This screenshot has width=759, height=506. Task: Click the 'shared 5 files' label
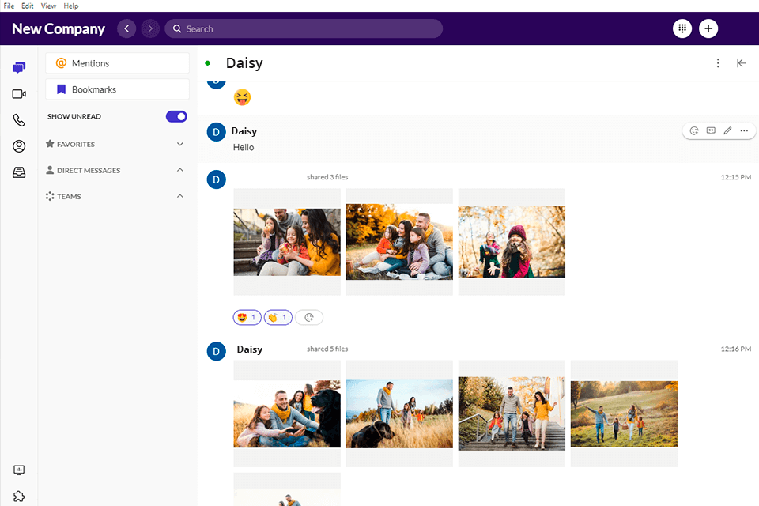coord(327,349)
